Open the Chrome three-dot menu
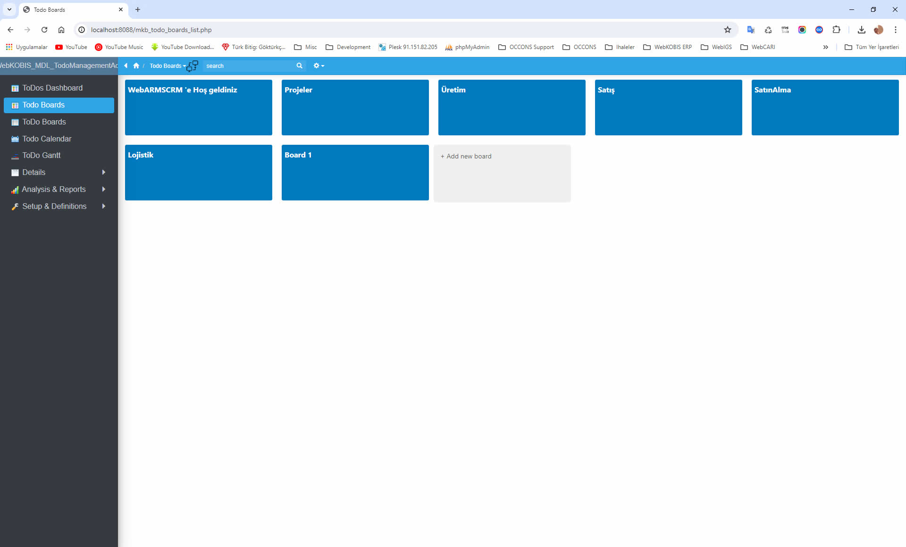Viewport: 906px width, 547px height. coord(895,30)
